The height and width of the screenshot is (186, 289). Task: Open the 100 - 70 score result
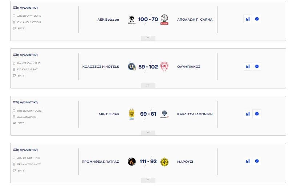pos(148,19)
